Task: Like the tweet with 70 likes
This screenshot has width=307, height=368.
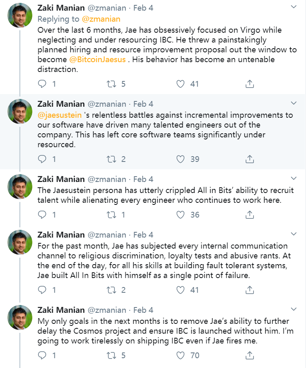Action: tap(181, 355)
